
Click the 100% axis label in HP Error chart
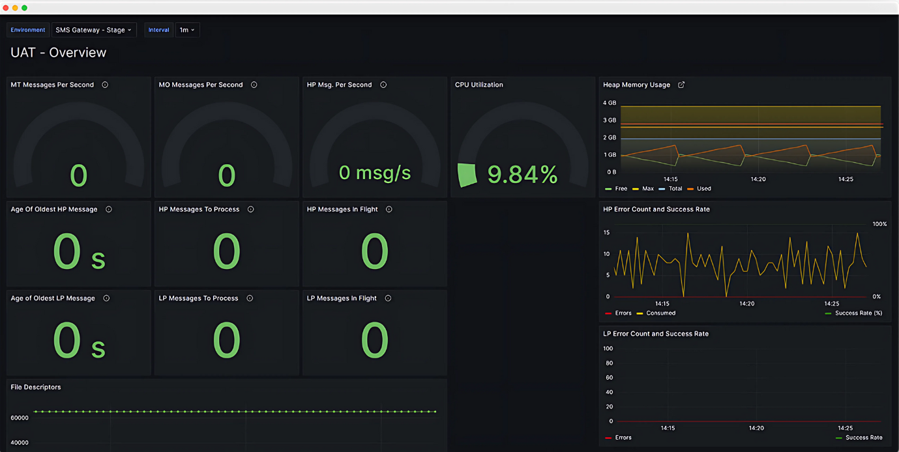[879, 224]
